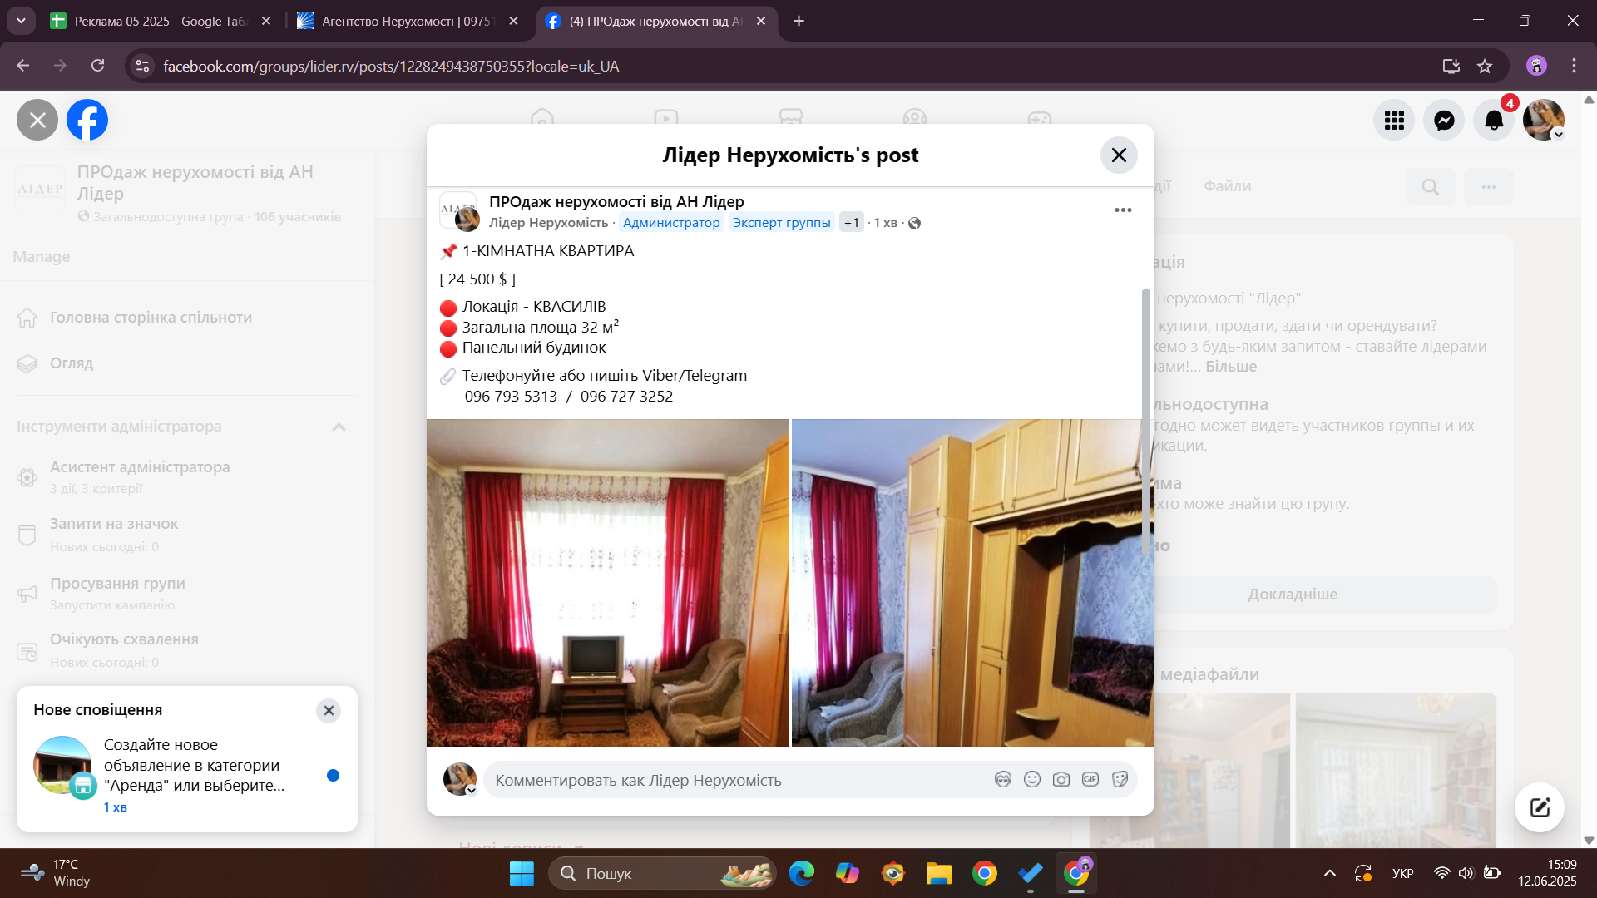This screenshot has height=898, width=1597.
Task: Switch to Агентство Нерухомості tab
Action: pos(405,21)
